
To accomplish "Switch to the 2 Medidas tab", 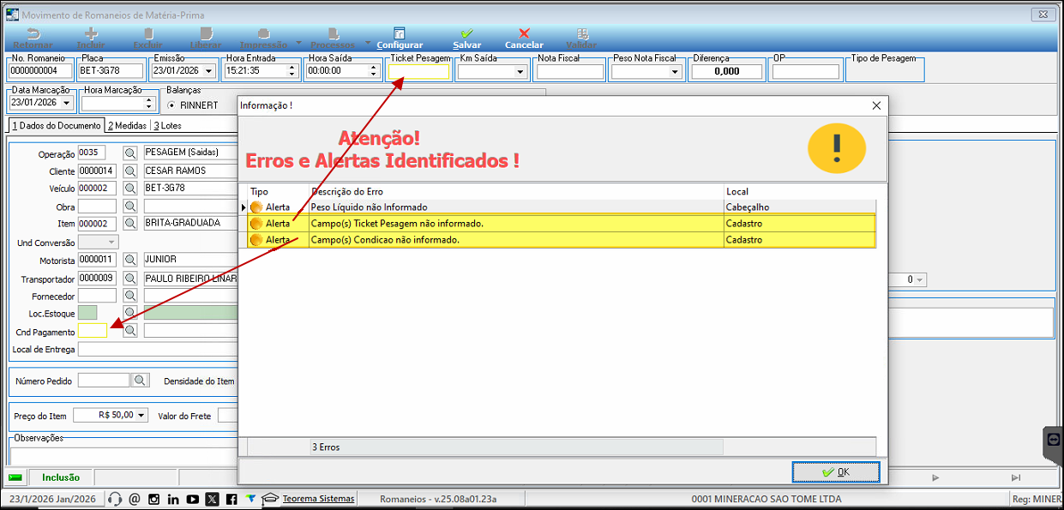I will click(x=127, y=126).
